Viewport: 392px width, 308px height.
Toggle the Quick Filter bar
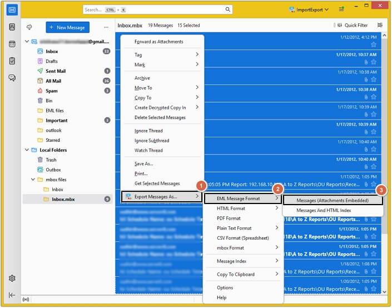(353, 25)
